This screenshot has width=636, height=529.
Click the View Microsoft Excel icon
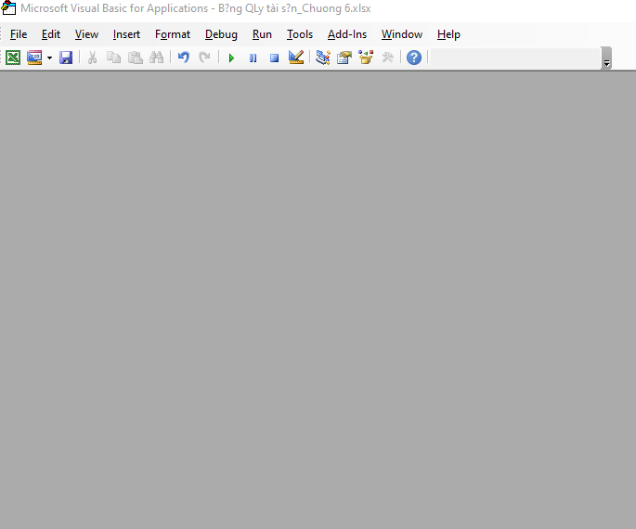pos(13,58)
